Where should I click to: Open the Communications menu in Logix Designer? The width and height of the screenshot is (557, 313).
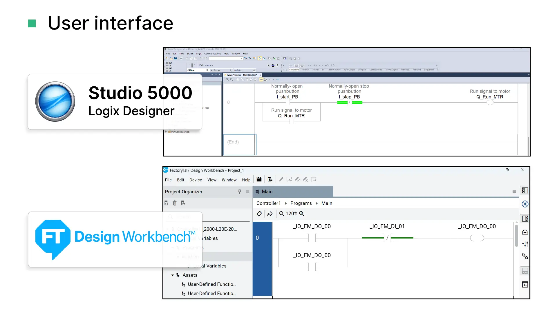(x=213, y=54)
